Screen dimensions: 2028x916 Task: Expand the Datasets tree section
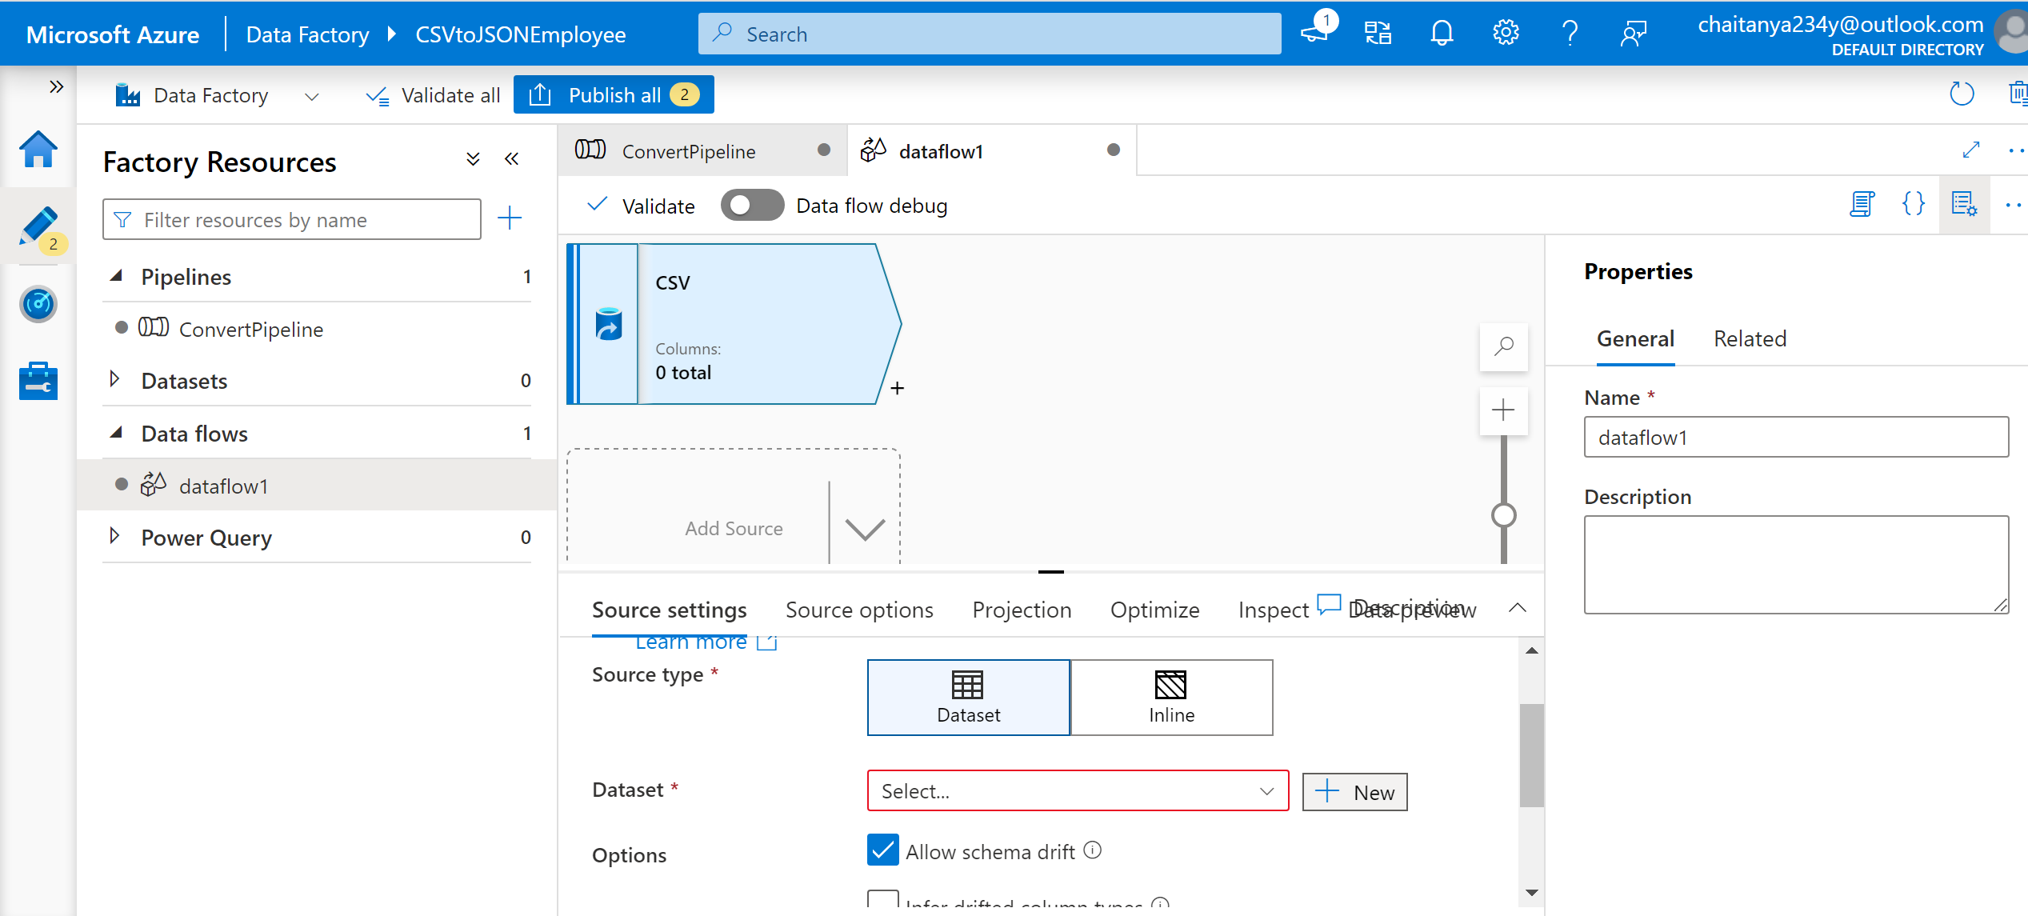click(x=114, y=379)
